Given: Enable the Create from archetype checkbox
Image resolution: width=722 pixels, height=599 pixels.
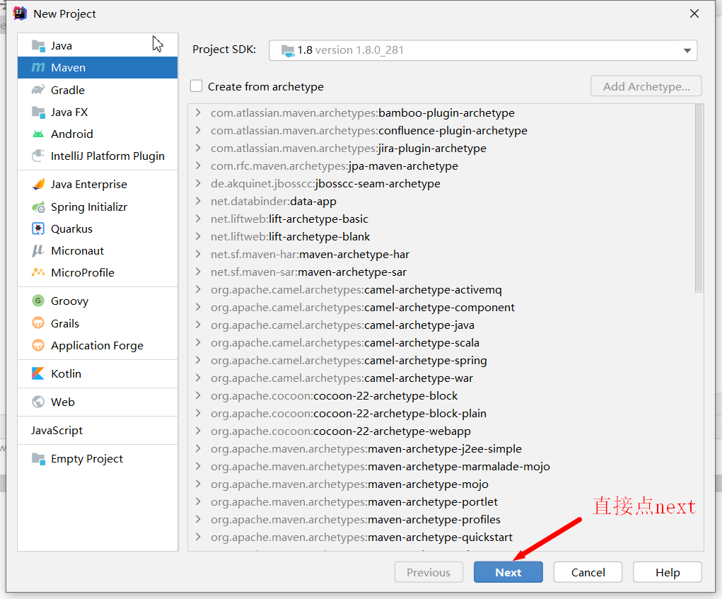Looking at the screenshot, I should pos(196,86).
